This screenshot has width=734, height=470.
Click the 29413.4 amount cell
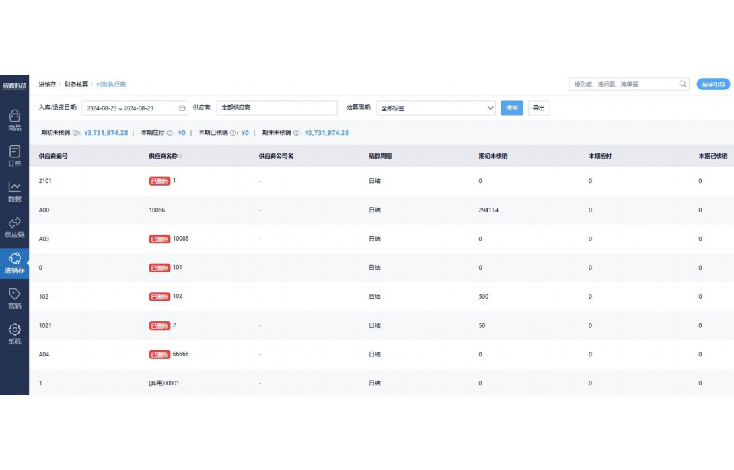[x=489, y=210]
